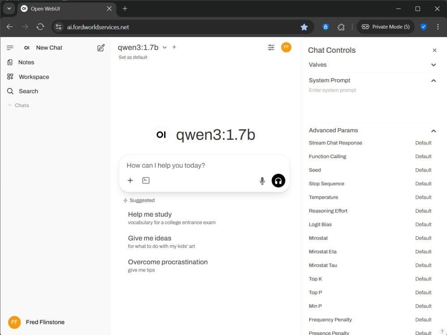Attach a file with the plus icon
This screenshot has width=447, height=335.
(130, 180)
